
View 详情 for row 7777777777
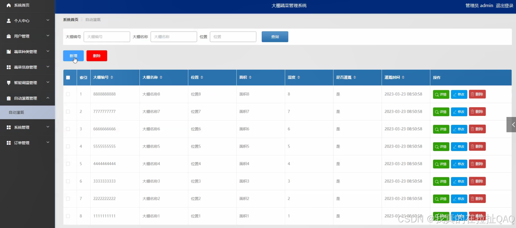click(441, 112)
